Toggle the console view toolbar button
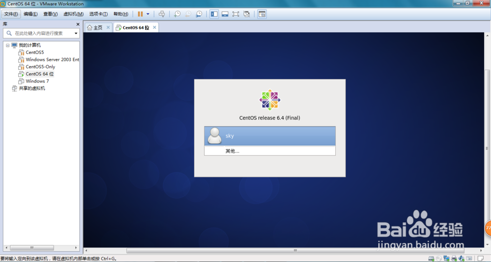This screenshot has height=262, width=491. (262, 14)
